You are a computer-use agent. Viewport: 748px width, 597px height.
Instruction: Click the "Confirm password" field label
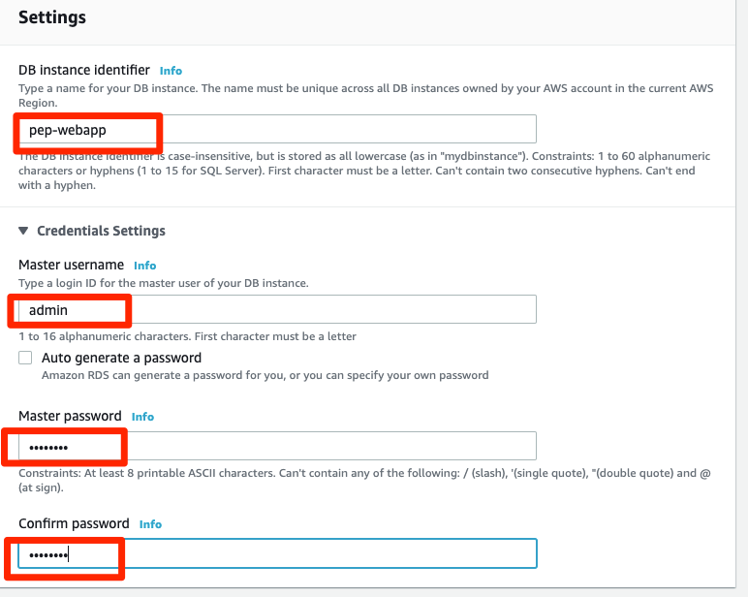(x=74, y=523)
